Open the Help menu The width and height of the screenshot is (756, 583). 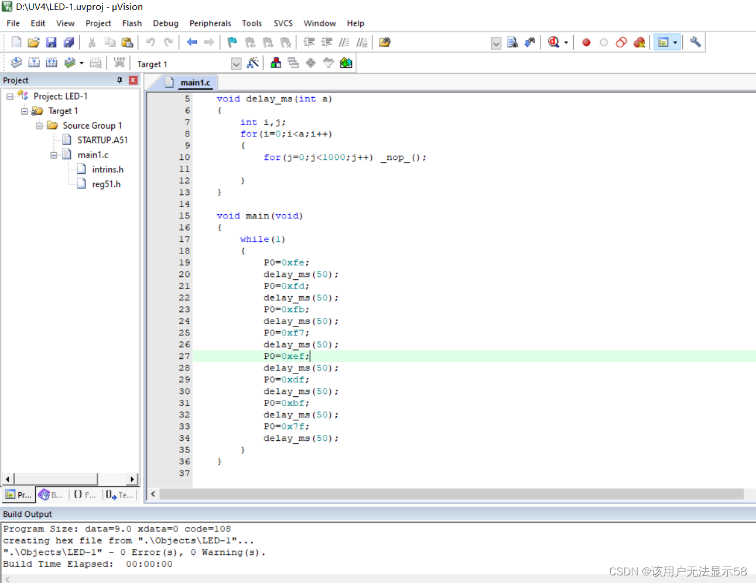[355, 23]
